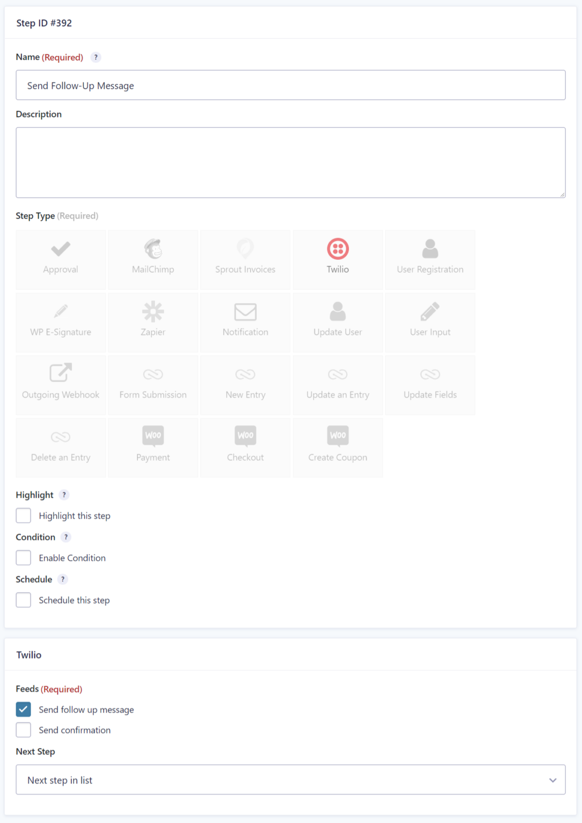Tick the Enable Condition checkbox
The height and width of the screenshot is (823, 582).
pos(24,558)
